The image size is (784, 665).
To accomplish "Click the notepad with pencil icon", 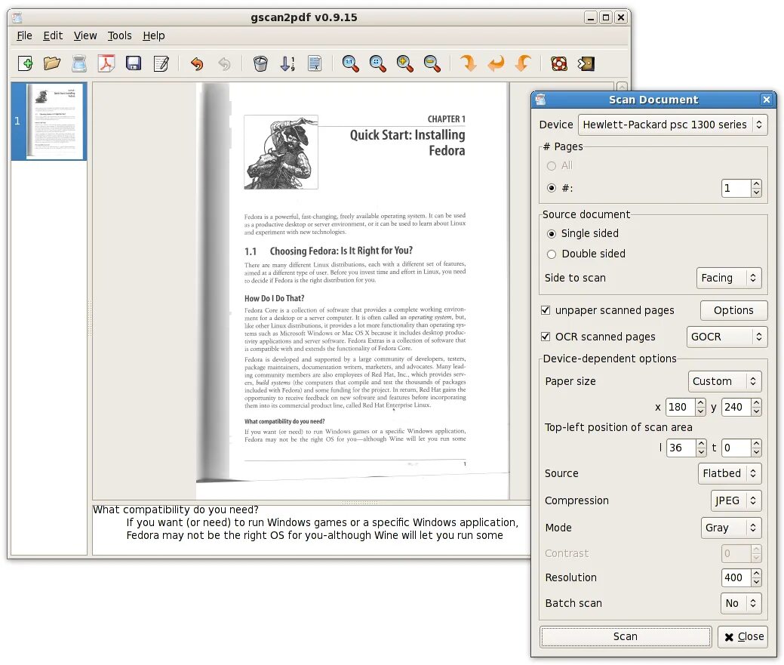I will [x=161, y=63].
